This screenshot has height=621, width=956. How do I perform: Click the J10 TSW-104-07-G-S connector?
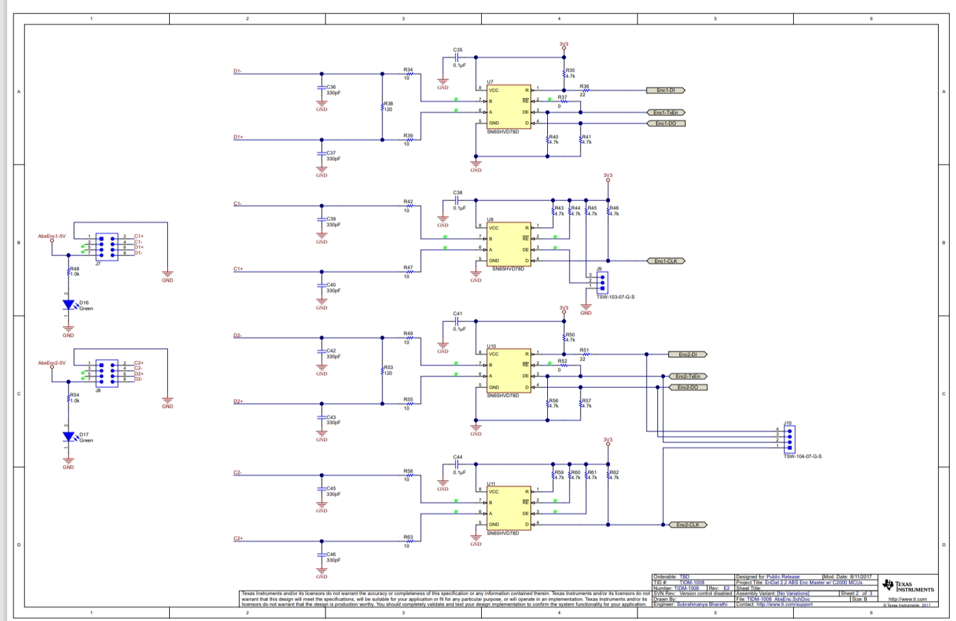click(790, 440)
